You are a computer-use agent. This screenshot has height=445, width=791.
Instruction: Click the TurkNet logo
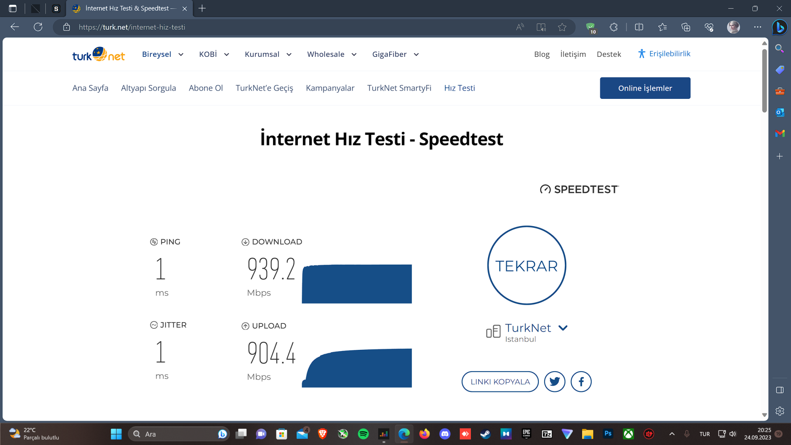(98, 54)
